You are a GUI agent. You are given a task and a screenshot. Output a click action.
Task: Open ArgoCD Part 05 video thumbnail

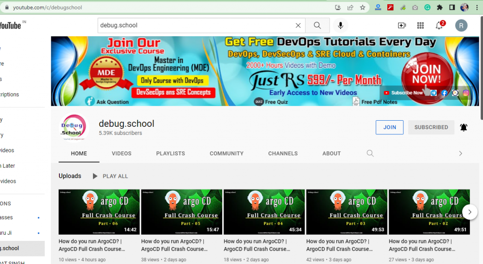(x=182, y=212)
